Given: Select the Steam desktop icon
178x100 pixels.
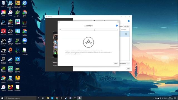Looking at the screenshot, I should point(11,60).
